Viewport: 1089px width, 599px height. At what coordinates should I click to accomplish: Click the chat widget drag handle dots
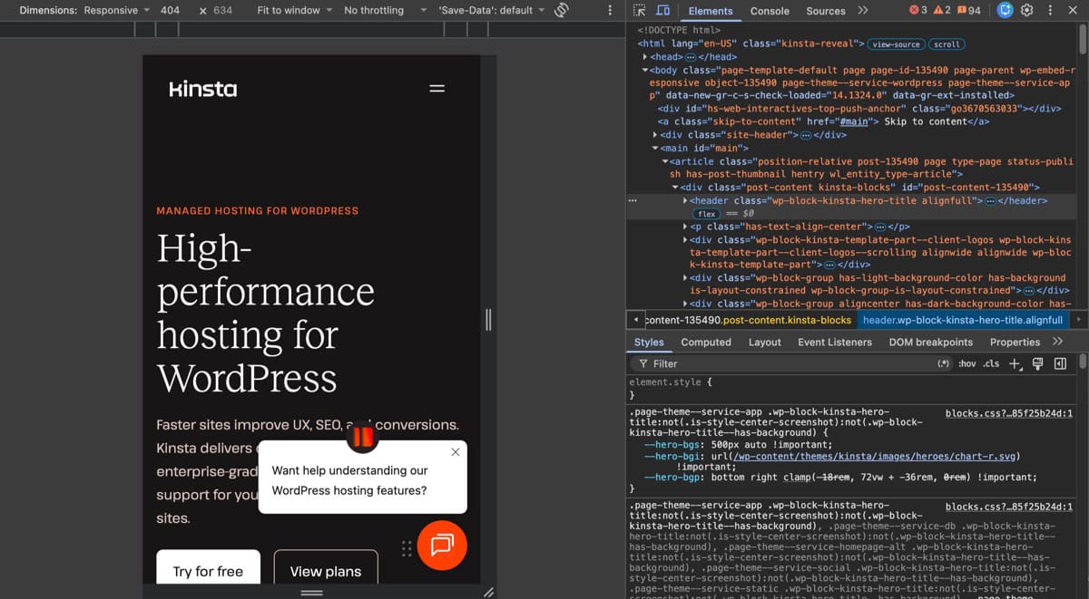(407, 547)
